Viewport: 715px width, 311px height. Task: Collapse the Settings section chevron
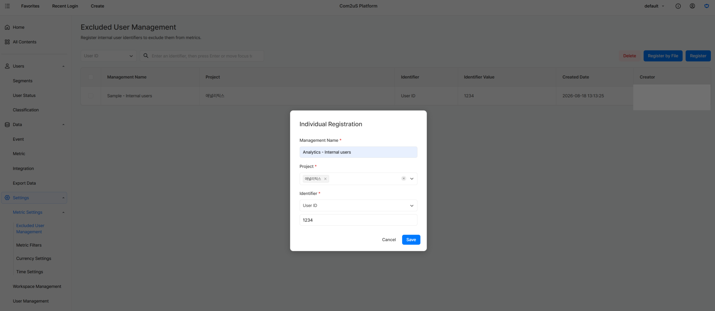[63, 198]
